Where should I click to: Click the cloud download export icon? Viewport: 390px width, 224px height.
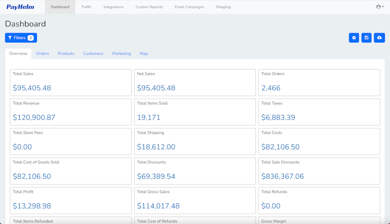coord(380,38)
